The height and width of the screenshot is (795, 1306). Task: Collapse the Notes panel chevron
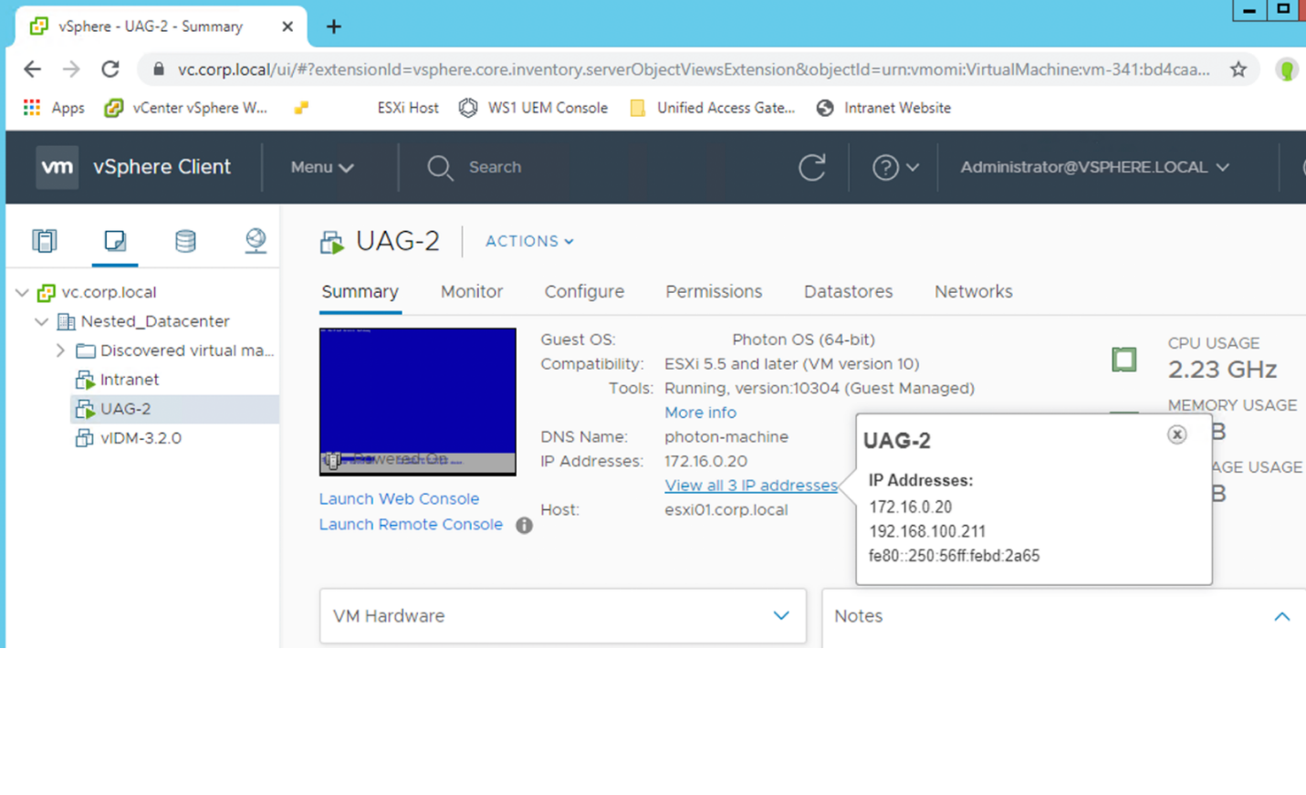coord(1282,616)
